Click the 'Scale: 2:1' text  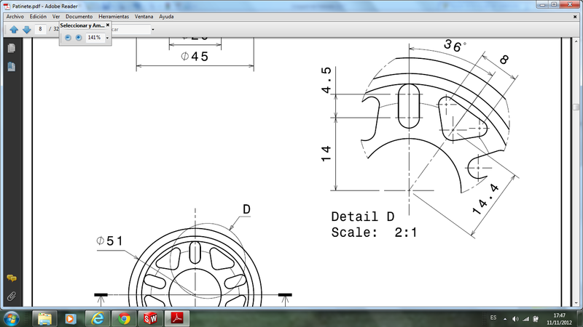(374, 233)
